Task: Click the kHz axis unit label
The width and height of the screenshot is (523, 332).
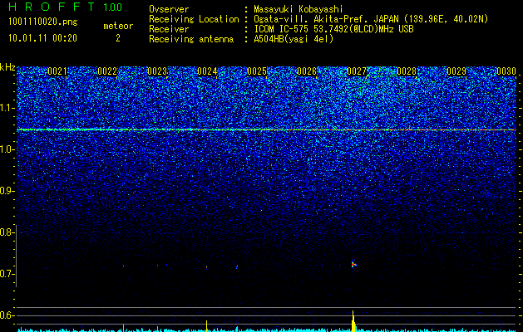Action: [7, 67]
